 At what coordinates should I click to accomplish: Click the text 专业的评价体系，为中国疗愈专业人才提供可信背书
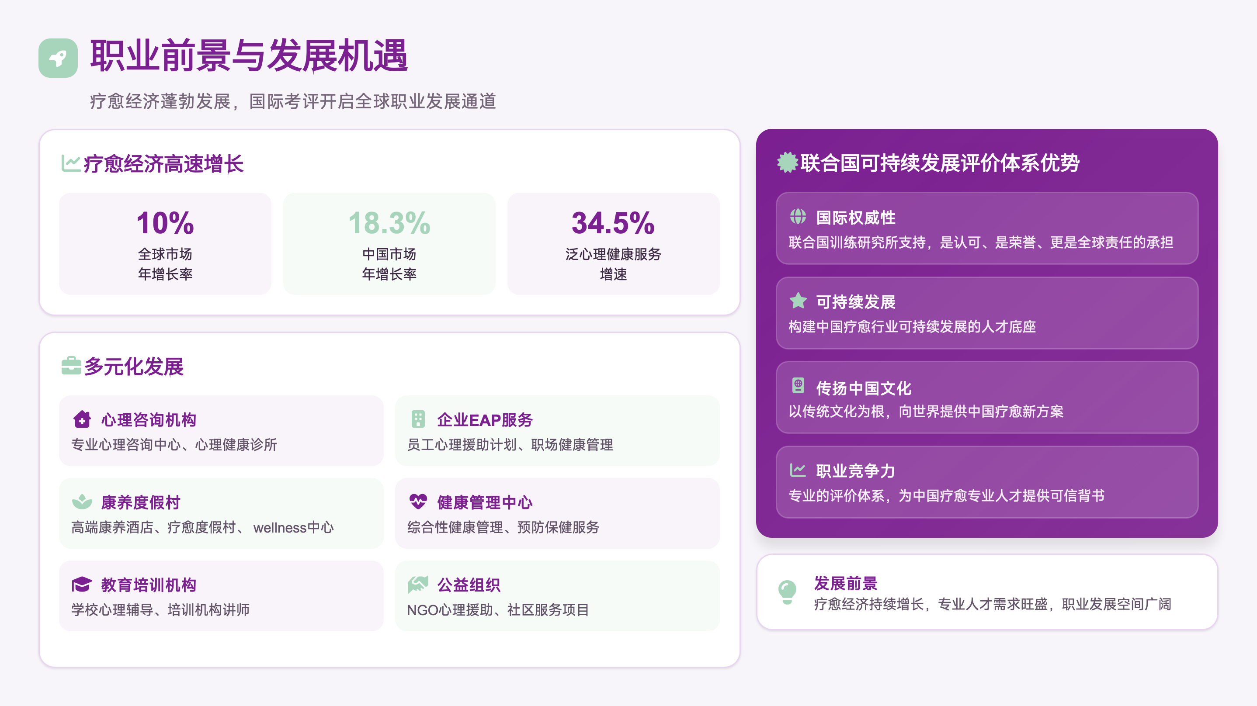point(947,496)
